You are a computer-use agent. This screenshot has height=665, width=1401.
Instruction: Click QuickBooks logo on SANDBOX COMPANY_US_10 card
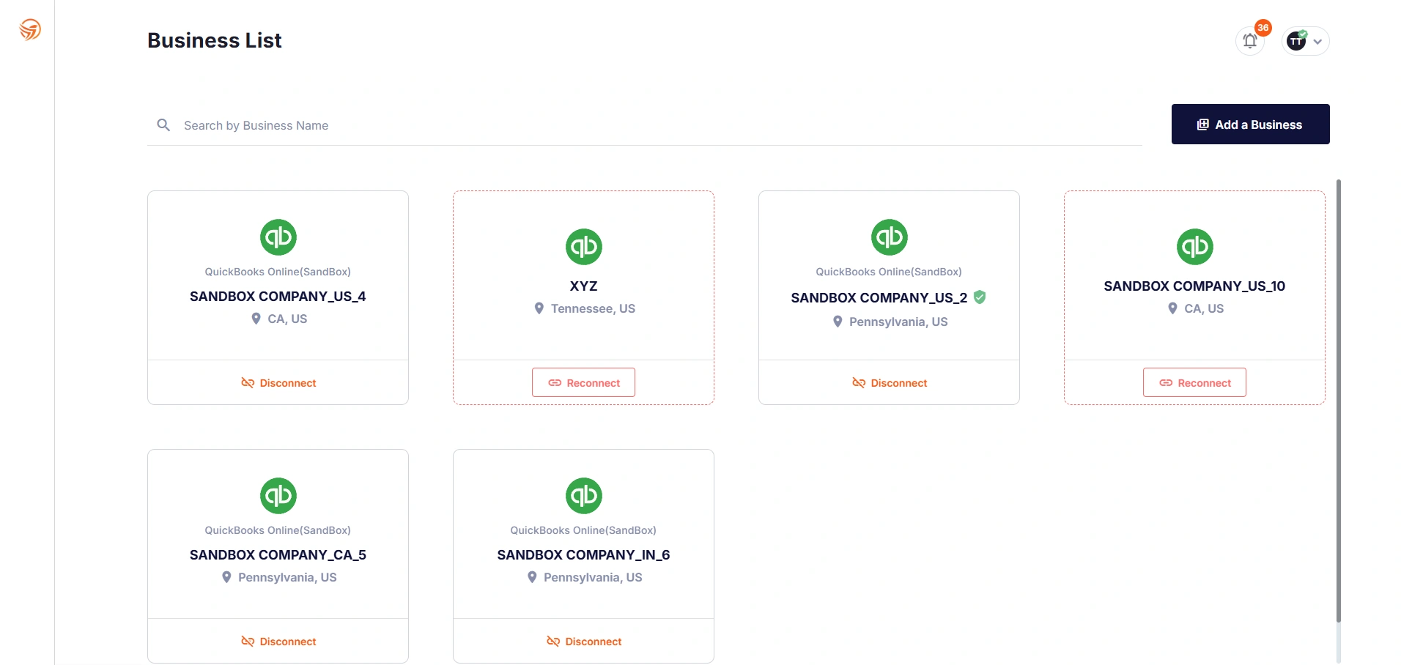click(1194, 247)
